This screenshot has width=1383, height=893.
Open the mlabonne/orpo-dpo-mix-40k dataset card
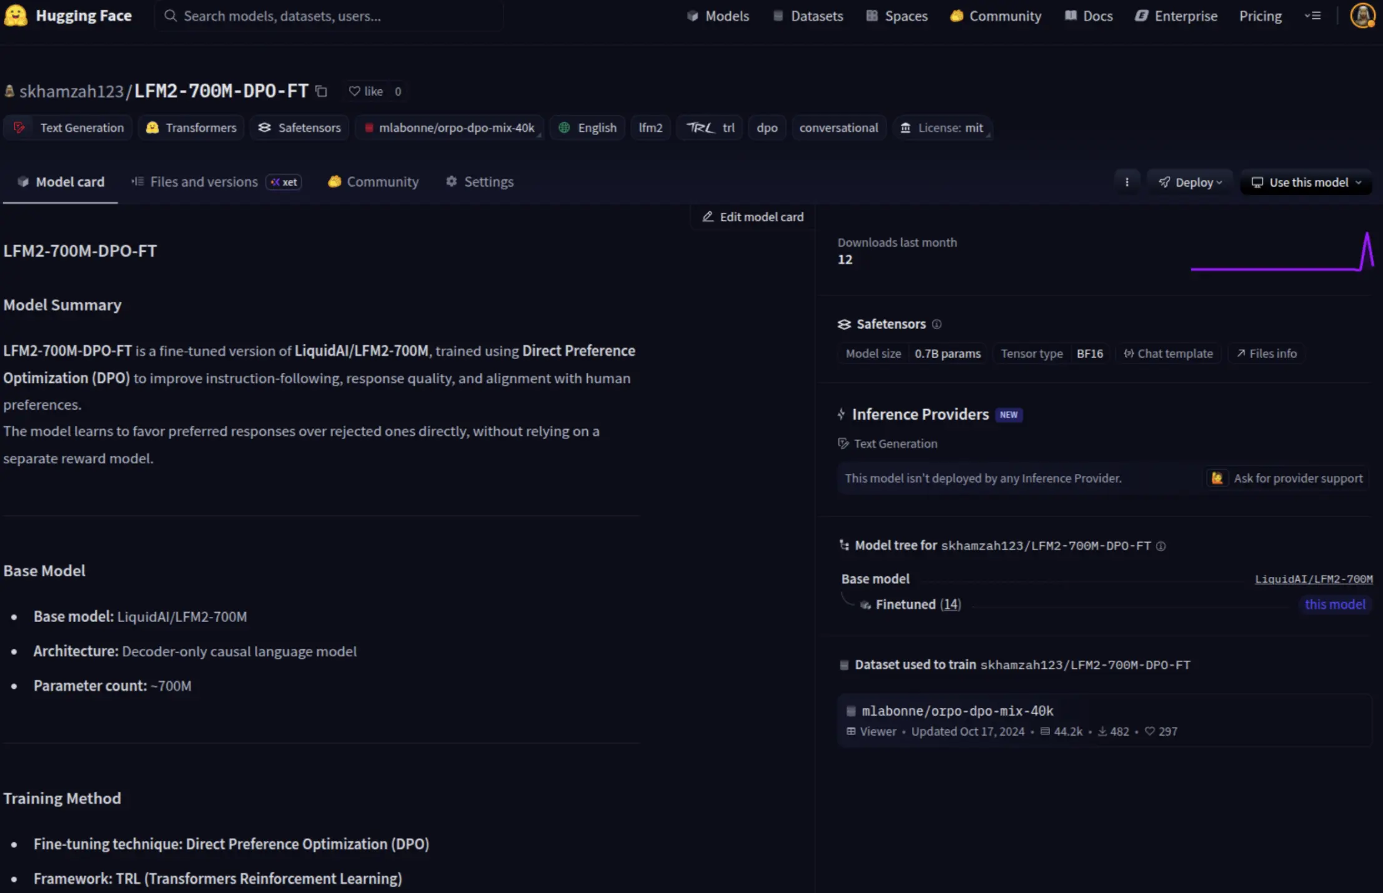pos(957,711)
